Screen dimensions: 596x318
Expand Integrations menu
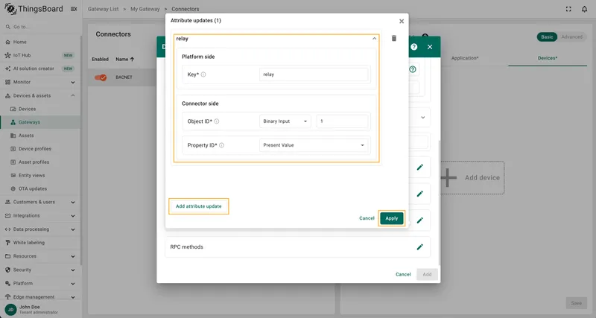[x=40, y=216]
